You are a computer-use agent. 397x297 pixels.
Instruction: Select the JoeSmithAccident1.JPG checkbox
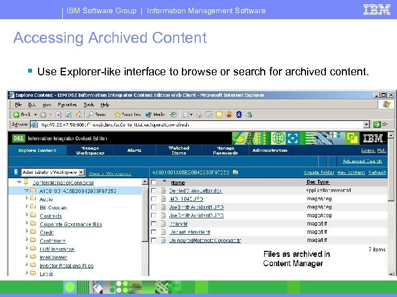coord(153,207)
